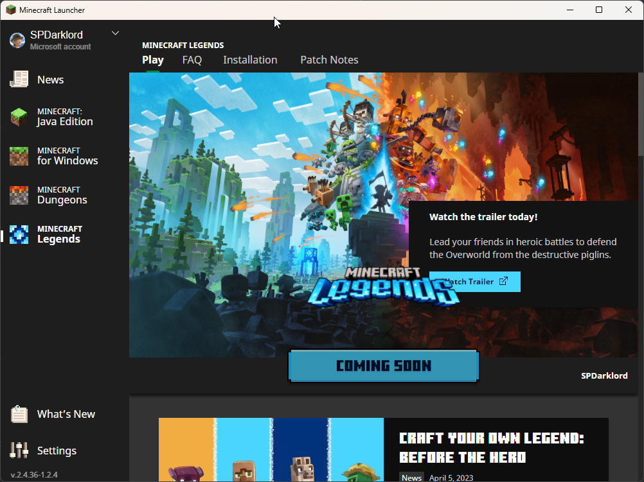Click the external link icon on Watch Trailer
644x482 pixels.
point(503,281)
